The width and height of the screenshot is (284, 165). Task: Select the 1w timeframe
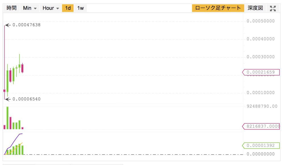(80, 8)
